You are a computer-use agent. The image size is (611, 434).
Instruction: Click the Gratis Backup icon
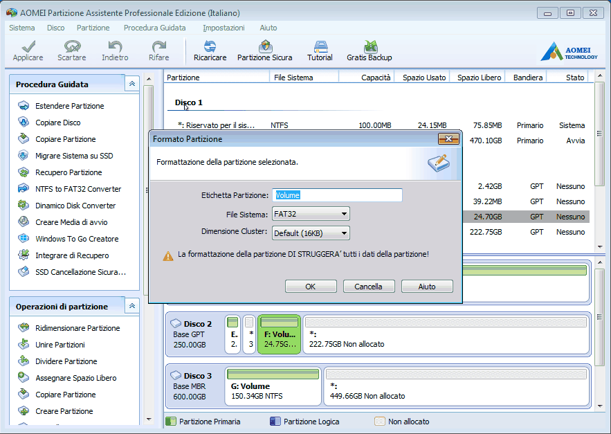click(369, 50)
